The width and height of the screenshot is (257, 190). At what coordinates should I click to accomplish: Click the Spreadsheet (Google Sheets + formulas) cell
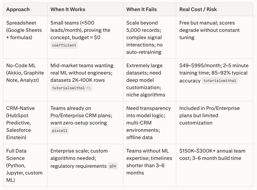coord(24,30)
